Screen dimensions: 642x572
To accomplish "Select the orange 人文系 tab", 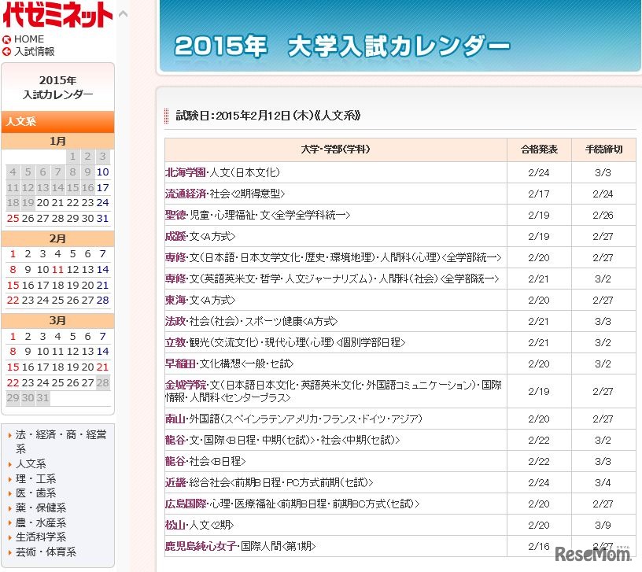I will pyautogui.click(x=58, y=122).
